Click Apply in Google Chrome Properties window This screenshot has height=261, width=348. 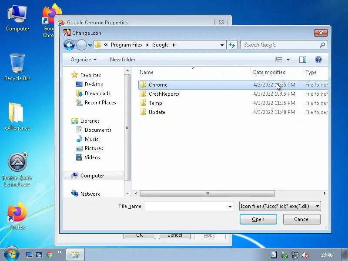210,236
